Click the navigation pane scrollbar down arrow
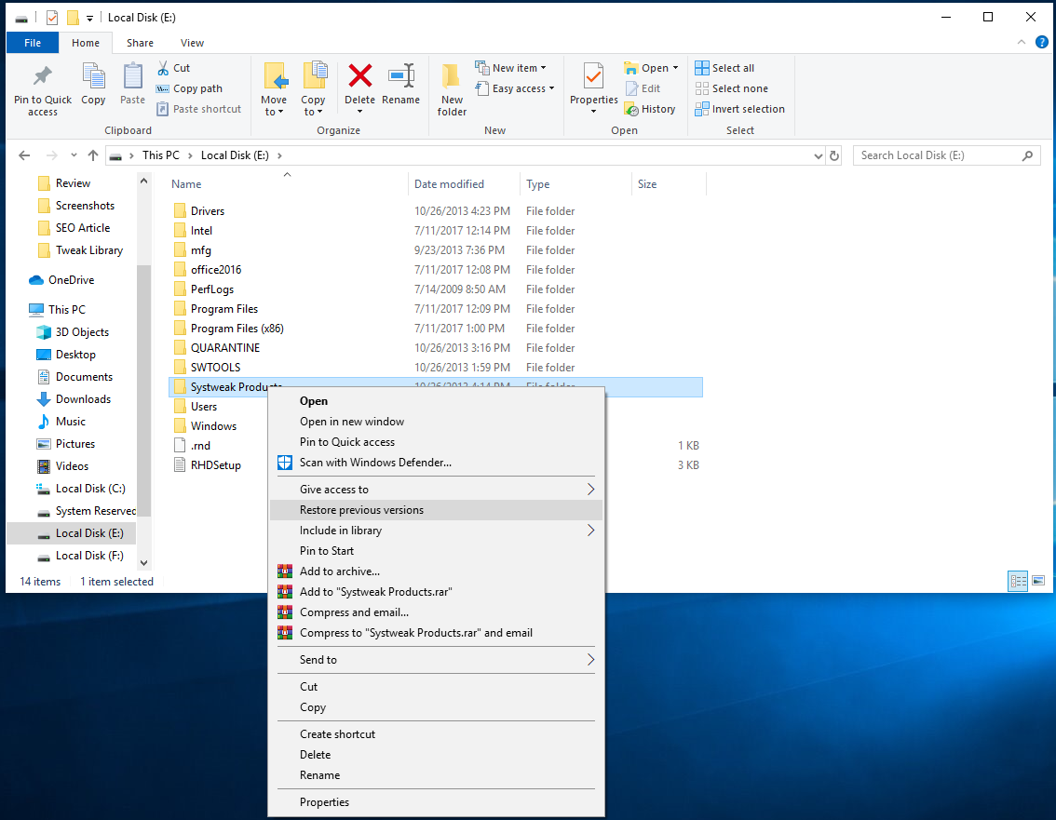 click(x=143, y=563)
